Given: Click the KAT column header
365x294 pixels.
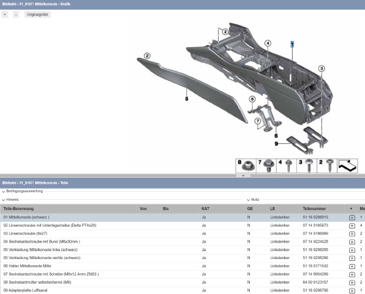Looking at the screenshot, I should click(x=205, y=209).
